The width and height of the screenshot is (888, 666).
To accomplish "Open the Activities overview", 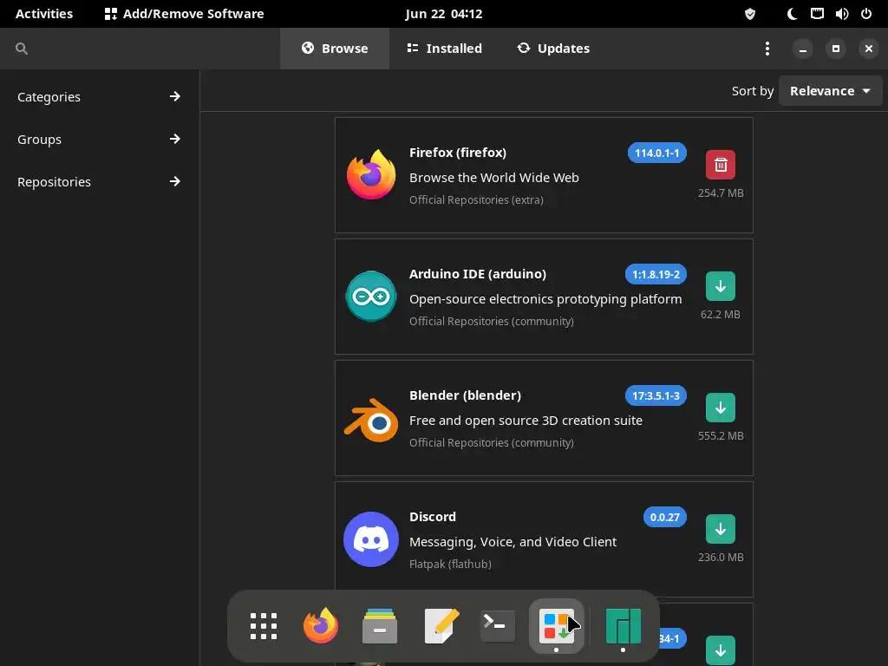I will pyautogui.click(x=44, y=14).
